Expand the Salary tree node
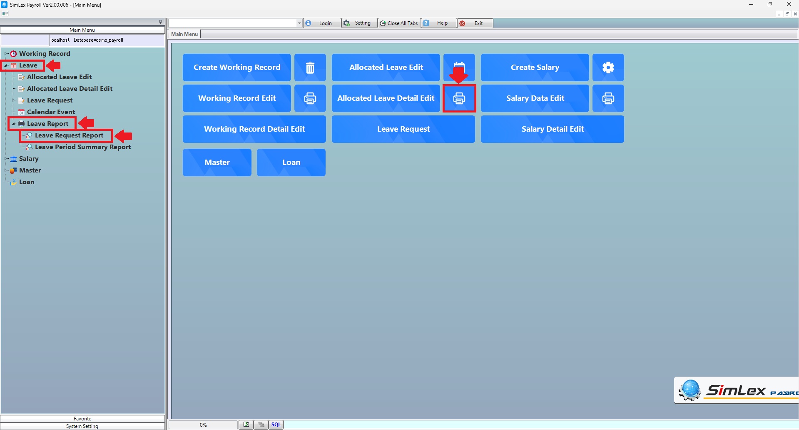799x430 pixels. coord(6,159)
